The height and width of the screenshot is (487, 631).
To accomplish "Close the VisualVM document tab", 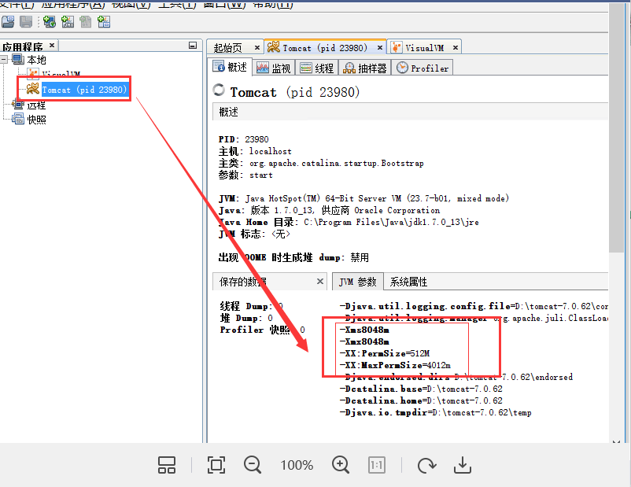I will pos(455,47).
